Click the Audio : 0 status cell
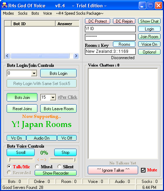164x191 pixels. [x=122, y=181]
